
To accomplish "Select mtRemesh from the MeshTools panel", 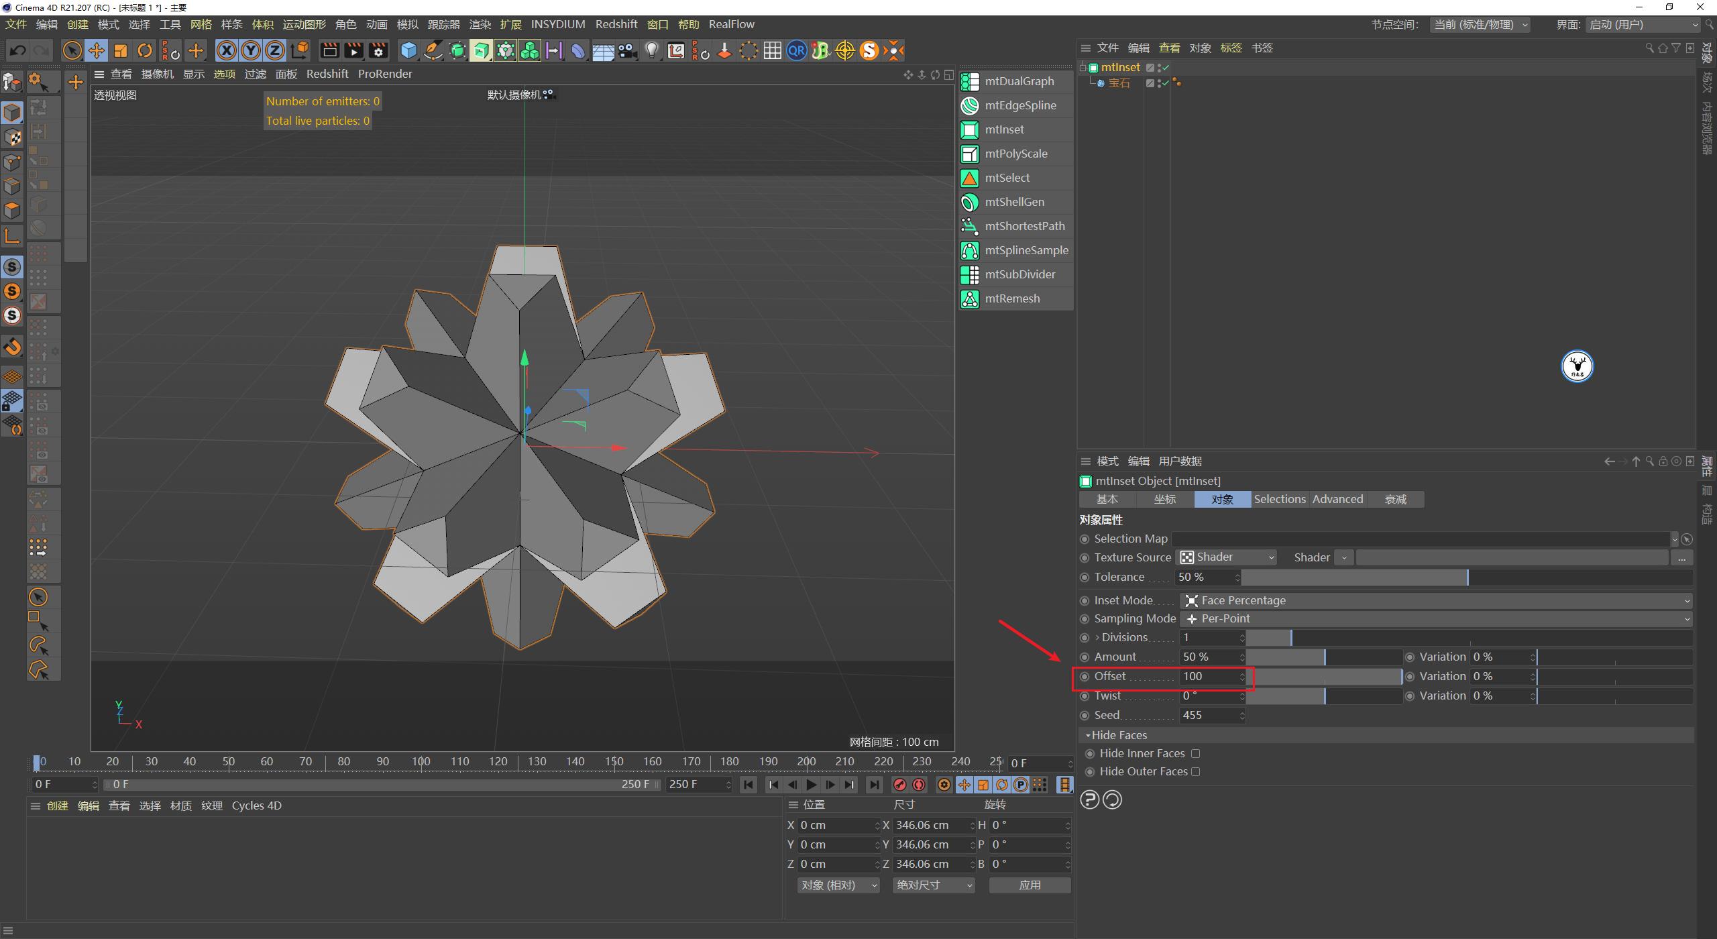I will pos(1011,298).
